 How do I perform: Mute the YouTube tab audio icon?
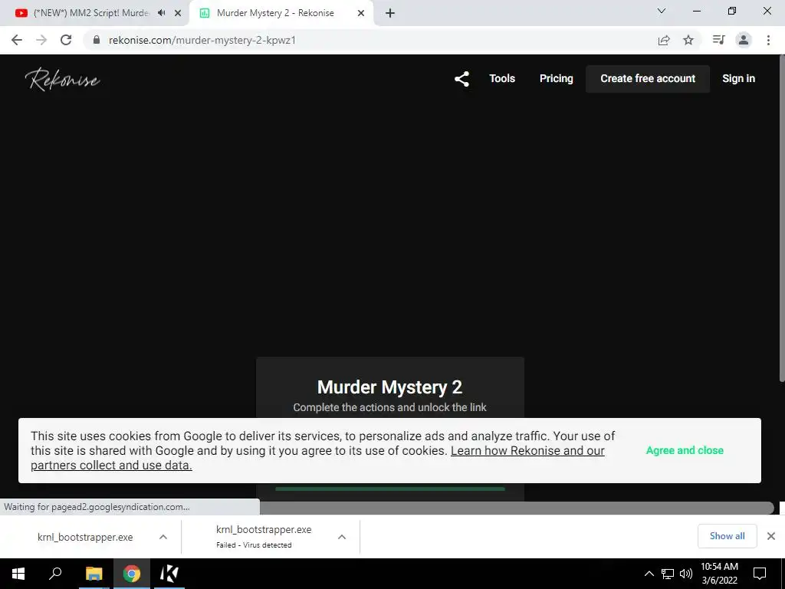[161, 13]
